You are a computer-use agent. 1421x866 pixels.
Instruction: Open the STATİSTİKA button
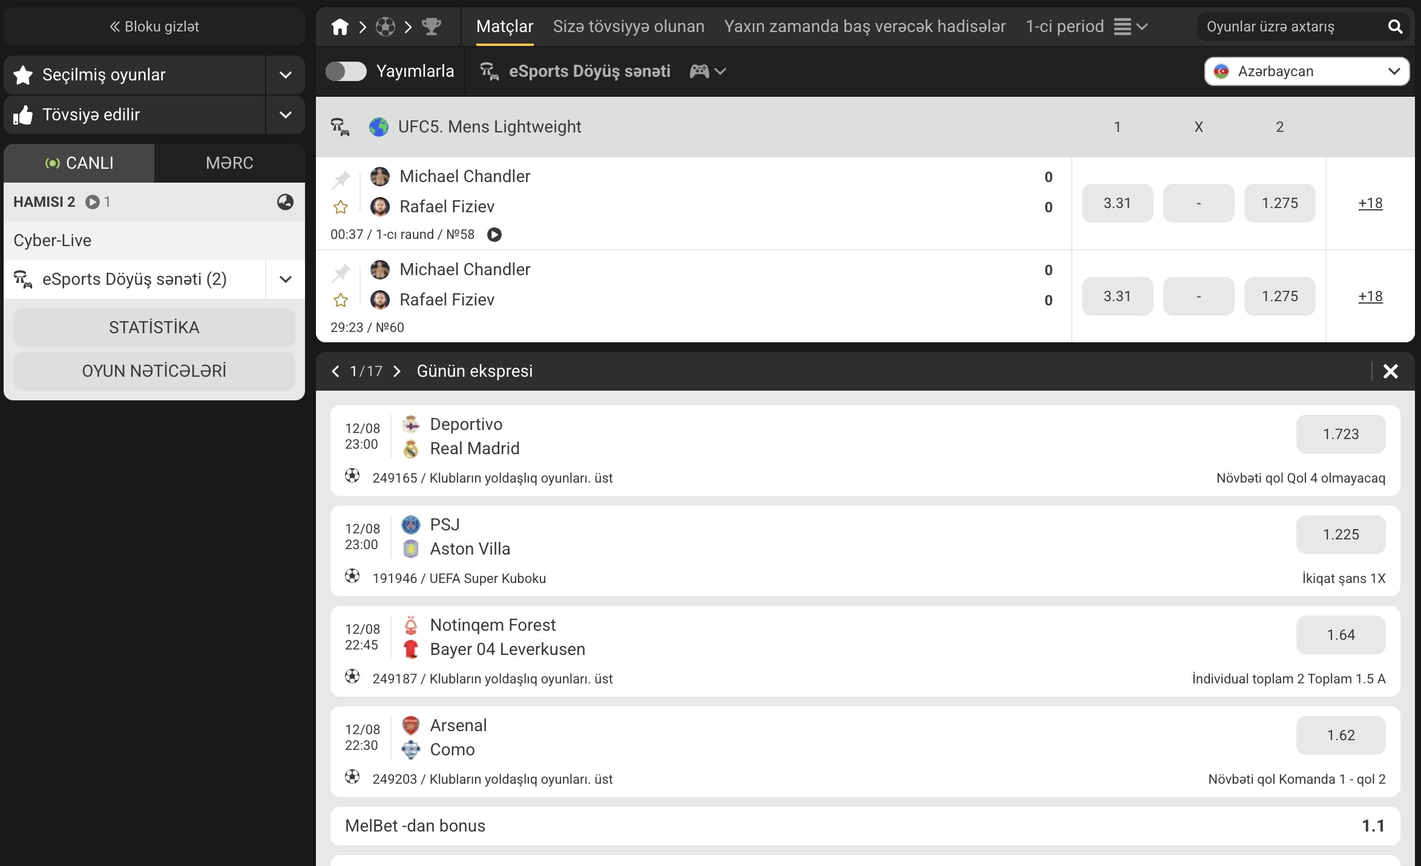click(154, 328)
